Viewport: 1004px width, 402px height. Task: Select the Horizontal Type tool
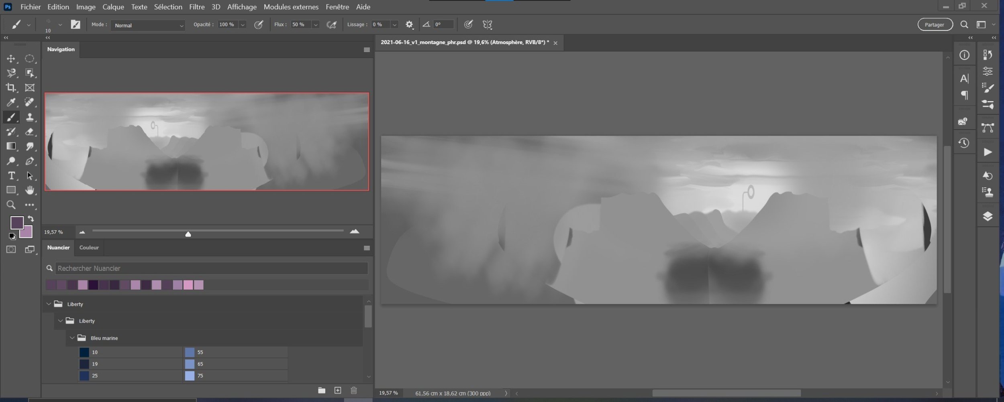[x=11, y=176]
